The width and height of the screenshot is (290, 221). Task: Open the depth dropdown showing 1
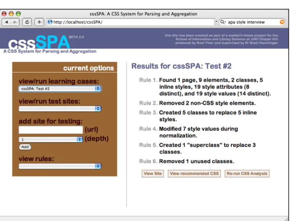[51, 139]
